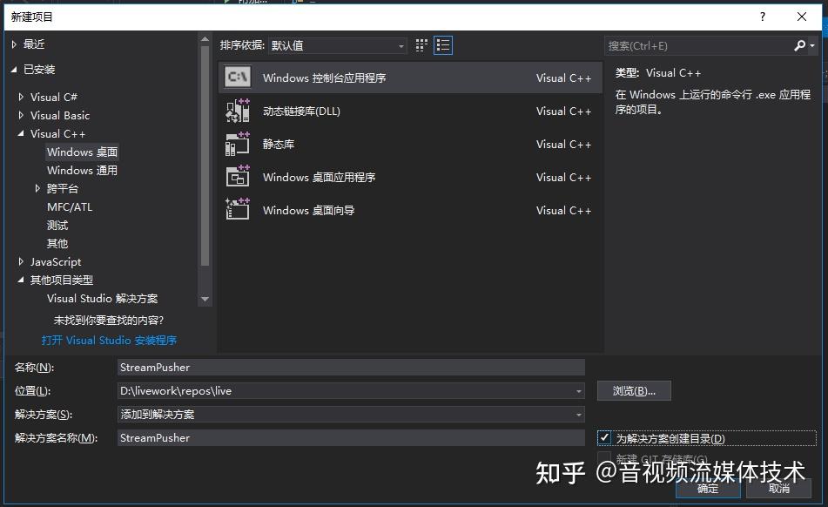Viewport: 828px width, 507px height.
Task: Switch to small icons view
Action: 421,44
